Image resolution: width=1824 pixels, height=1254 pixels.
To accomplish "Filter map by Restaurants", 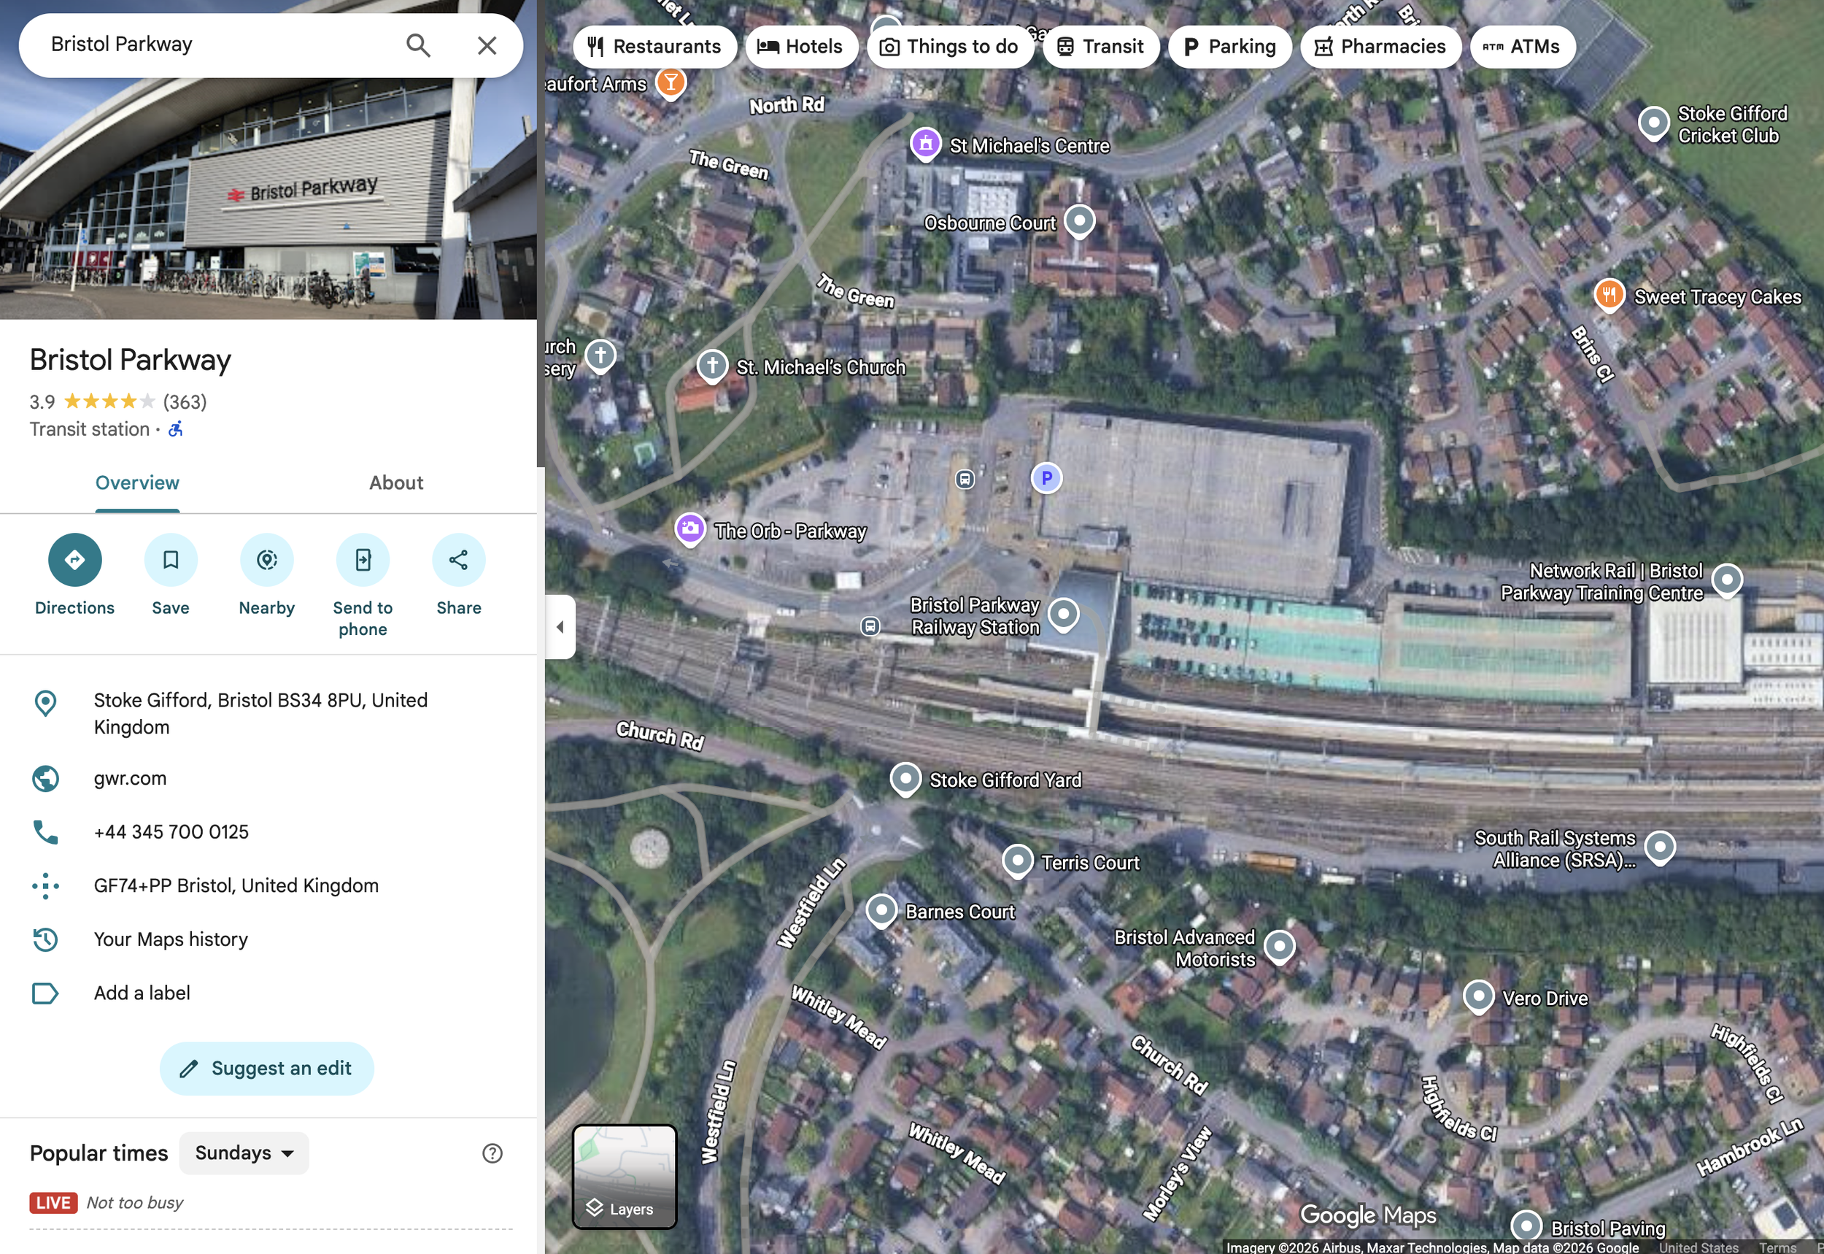I will 654,47.
